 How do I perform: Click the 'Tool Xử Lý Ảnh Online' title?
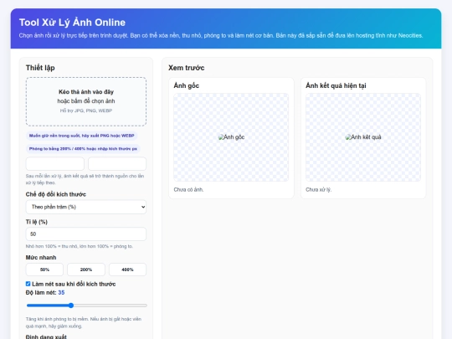pos(72,23)
